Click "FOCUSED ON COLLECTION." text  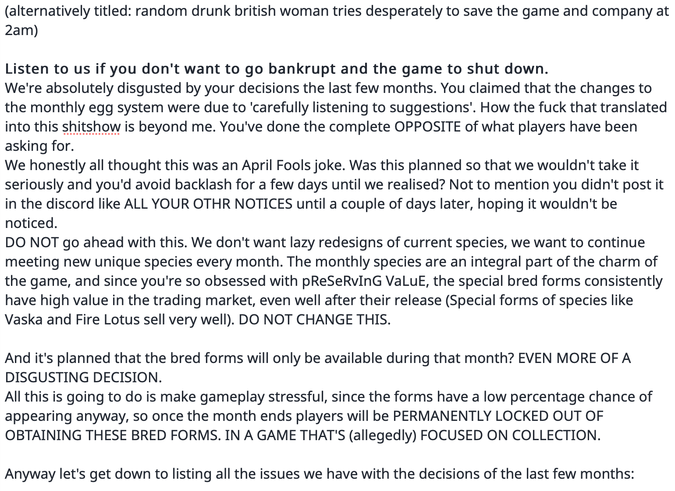[x=511, y=435]
